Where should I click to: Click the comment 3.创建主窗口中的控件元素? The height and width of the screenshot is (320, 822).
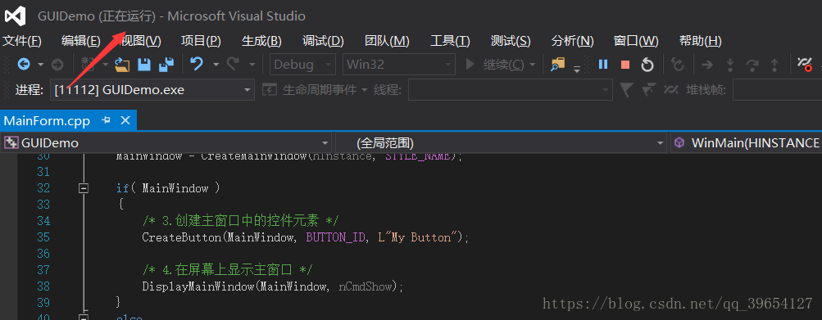[x=241, y=220]
